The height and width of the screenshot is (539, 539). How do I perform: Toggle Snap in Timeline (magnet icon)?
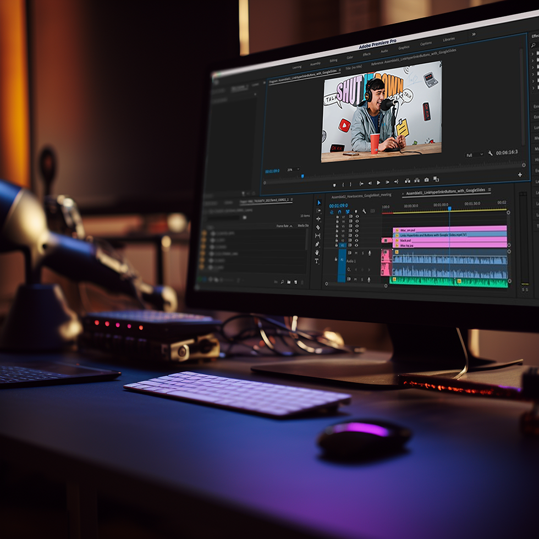pyautogui.click(x=340, y=212)
